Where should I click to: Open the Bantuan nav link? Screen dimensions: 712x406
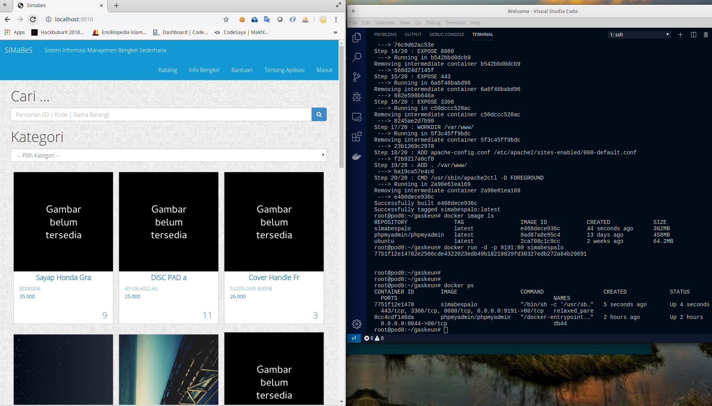(x=242, y=70)
